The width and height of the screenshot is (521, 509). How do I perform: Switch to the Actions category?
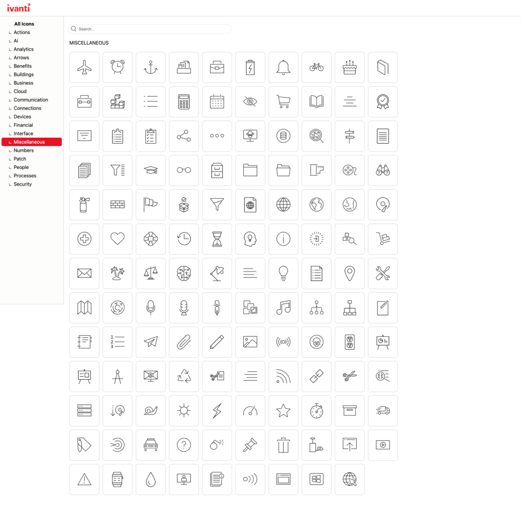[x=21, y=32]
